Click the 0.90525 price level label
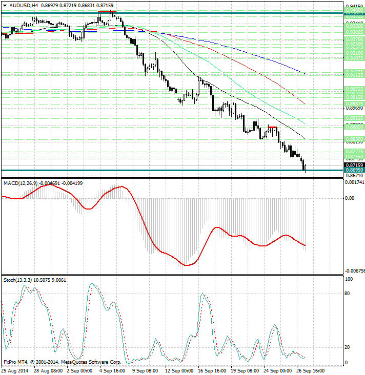 click(x=353, y=89)
